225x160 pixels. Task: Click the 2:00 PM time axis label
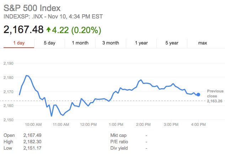[143, 124]
